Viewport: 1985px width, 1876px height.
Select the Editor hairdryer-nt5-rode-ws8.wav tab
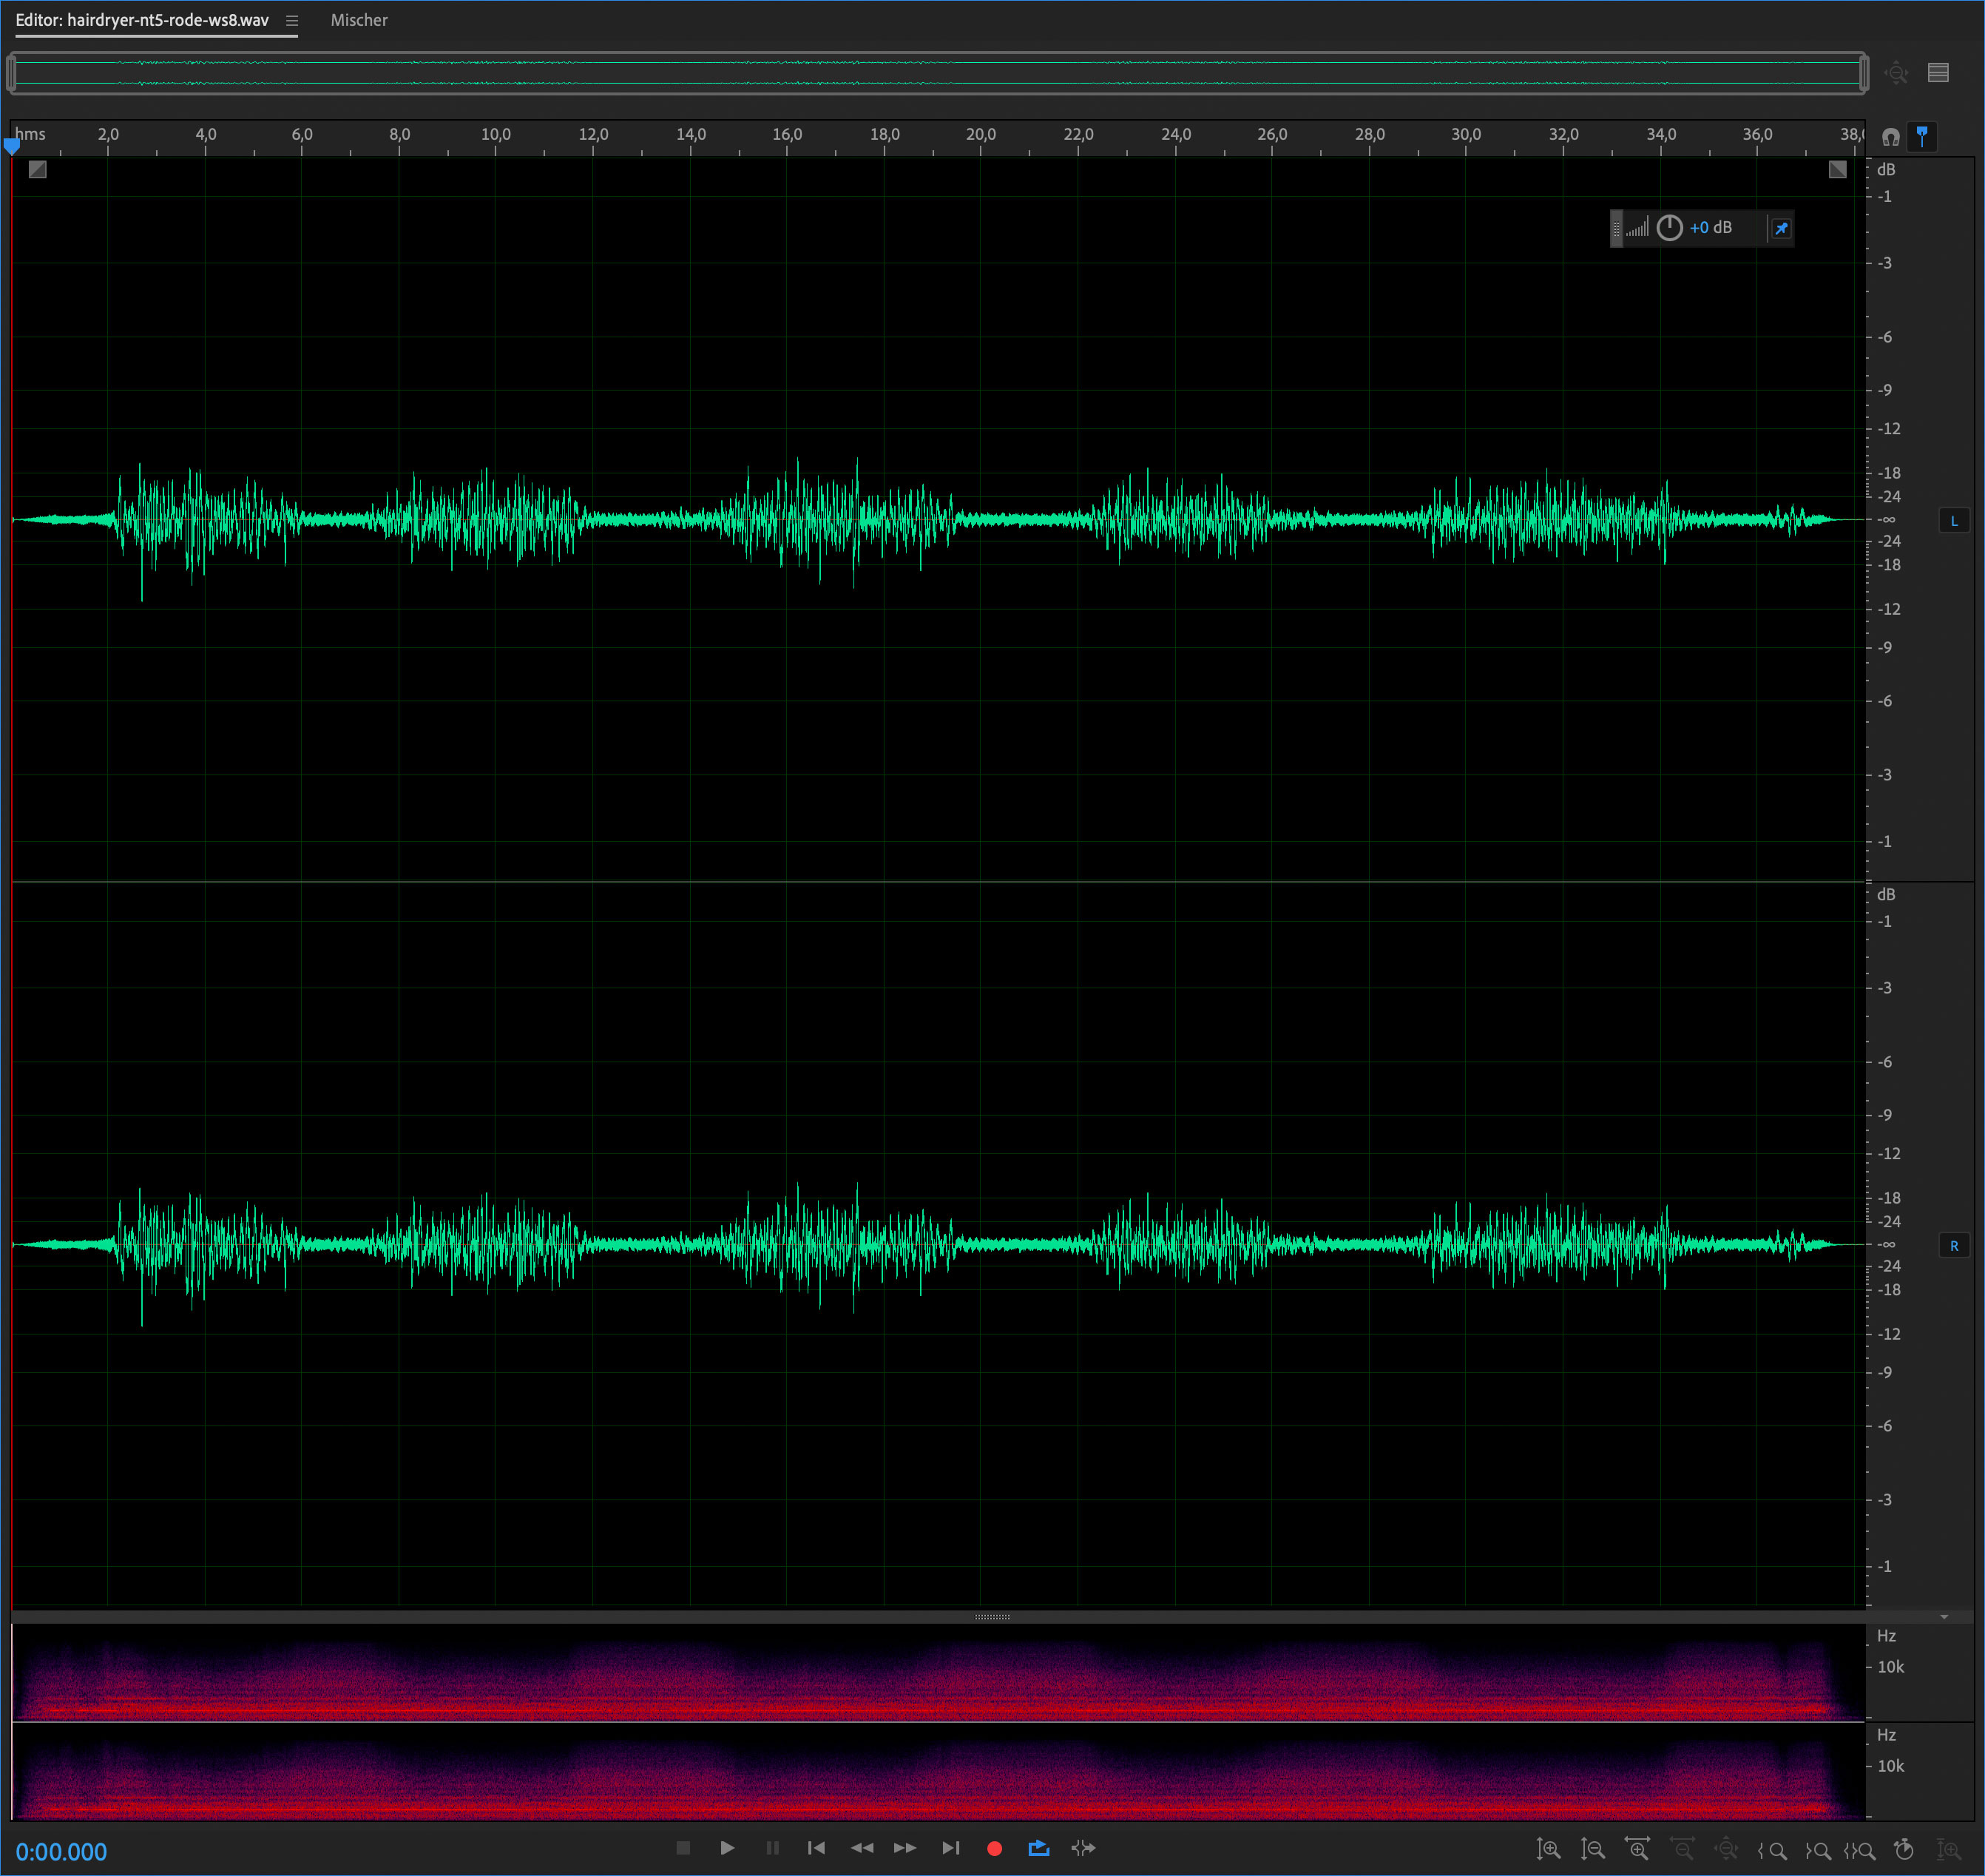[x=142, y=21]
